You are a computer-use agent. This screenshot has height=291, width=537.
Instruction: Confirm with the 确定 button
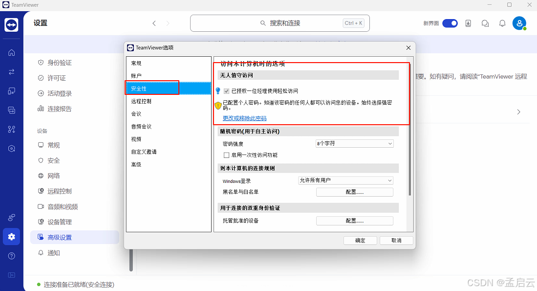tap(360, 241)
